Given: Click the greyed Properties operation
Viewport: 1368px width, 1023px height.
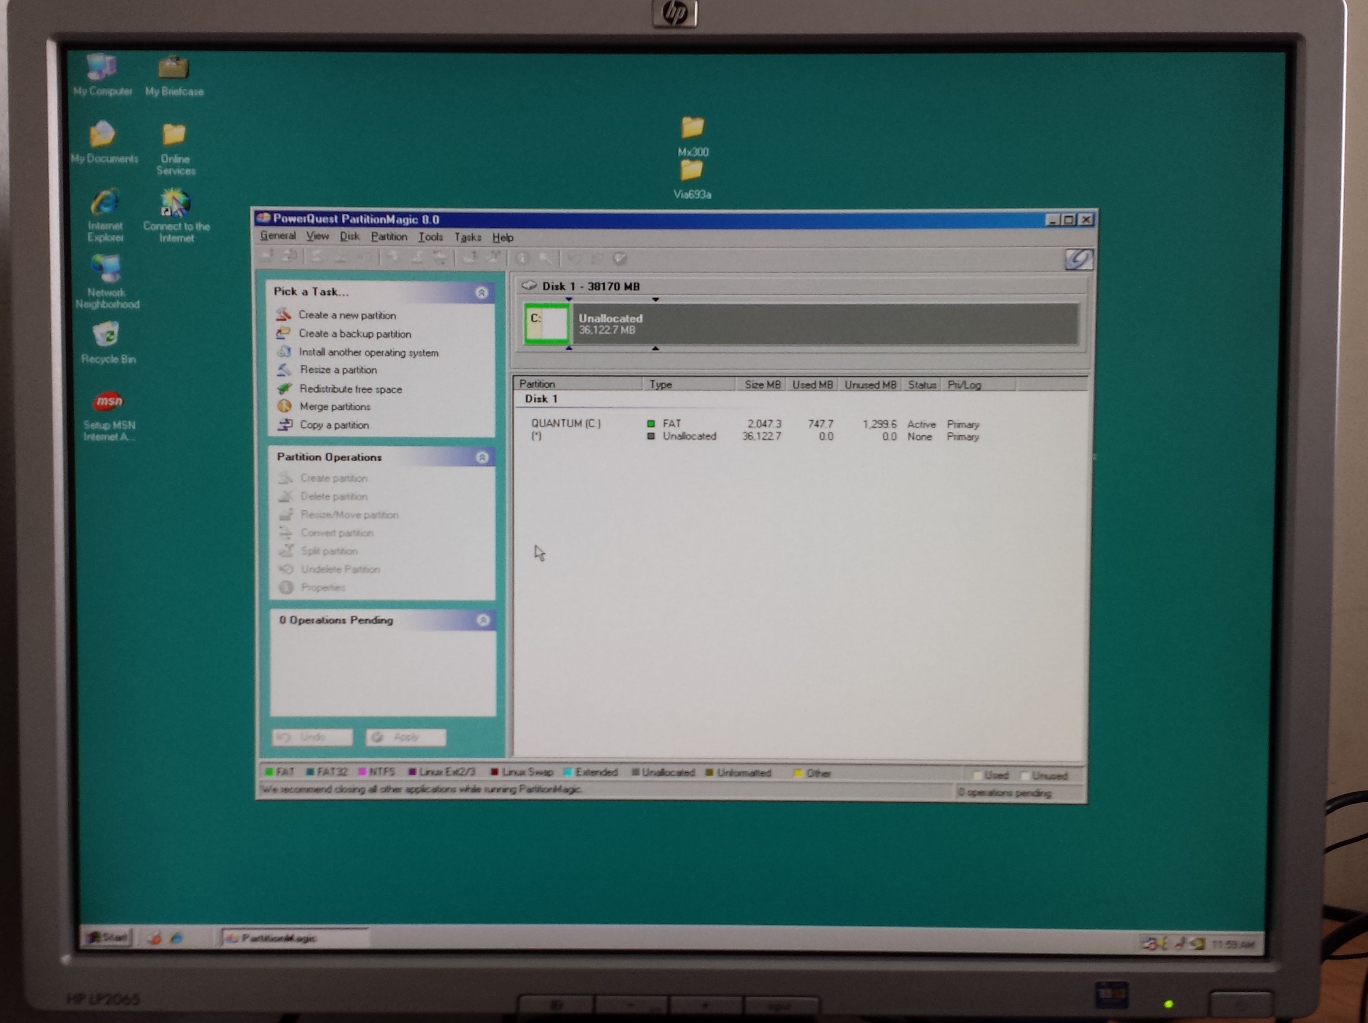Looking at the screenshot, I should pyautogui.click(x=312, y=587).
